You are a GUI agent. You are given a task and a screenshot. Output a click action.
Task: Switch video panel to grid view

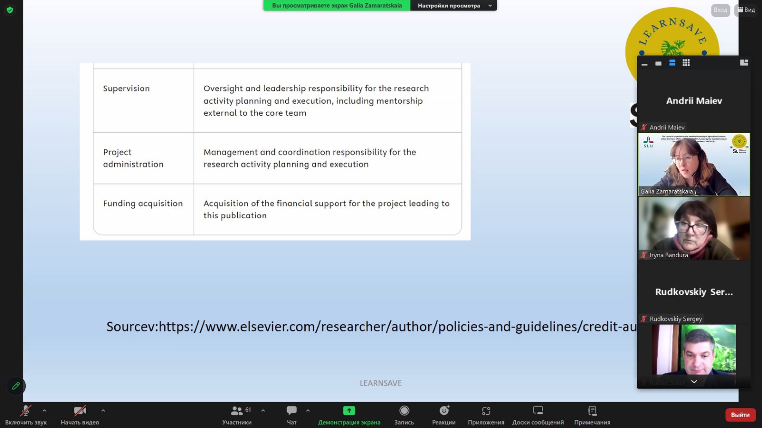click(686, 63)
